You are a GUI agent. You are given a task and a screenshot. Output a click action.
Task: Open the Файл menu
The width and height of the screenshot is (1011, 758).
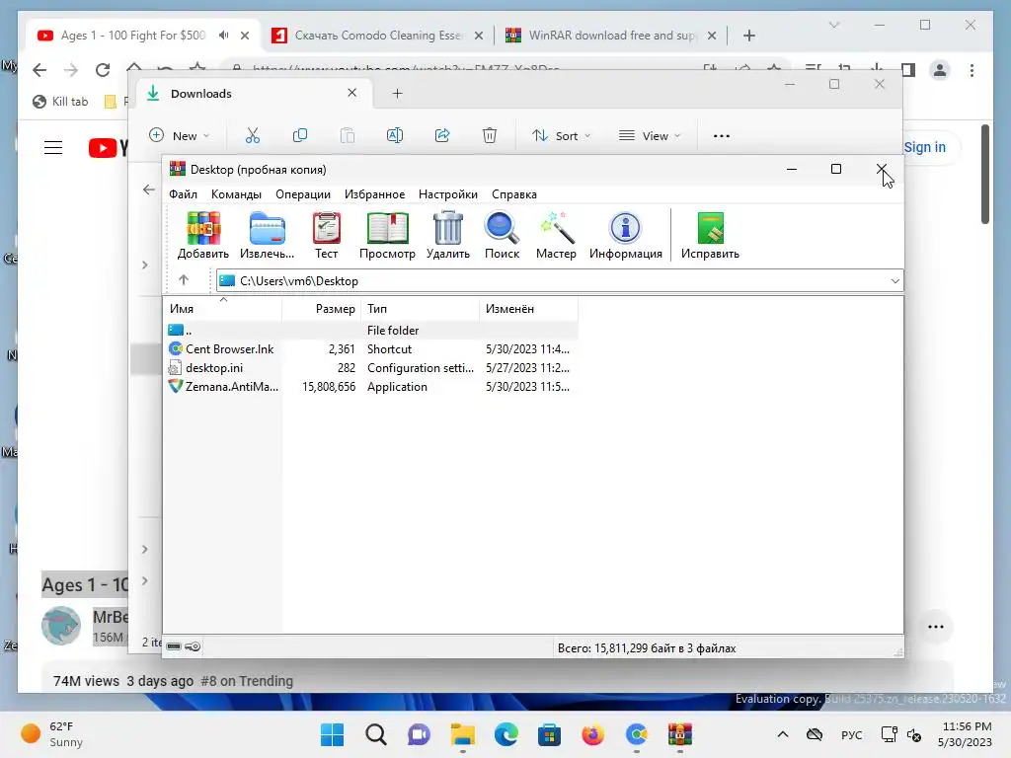(x=183, y=194)
